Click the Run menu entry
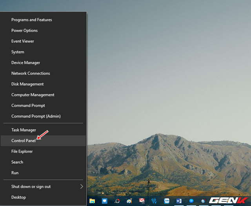Image resolution: width=251 pixels, height=206 pixels. [x=15, y=173]
